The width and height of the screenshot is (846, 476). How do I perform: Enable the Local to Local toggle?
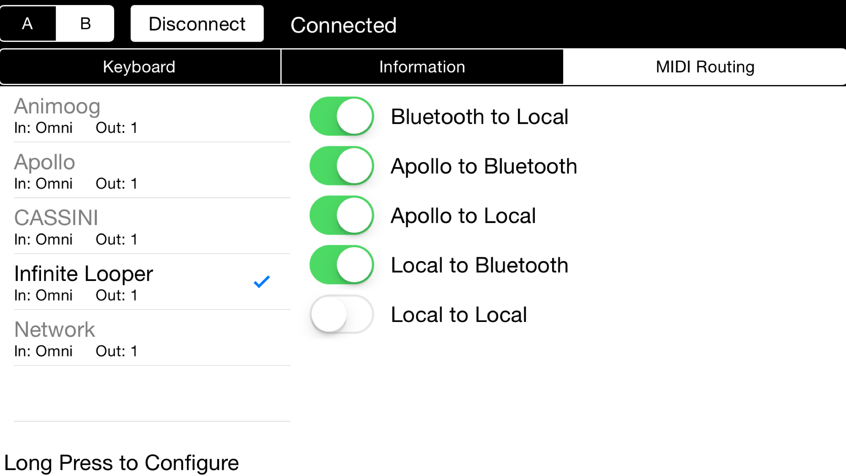point(342,314)
